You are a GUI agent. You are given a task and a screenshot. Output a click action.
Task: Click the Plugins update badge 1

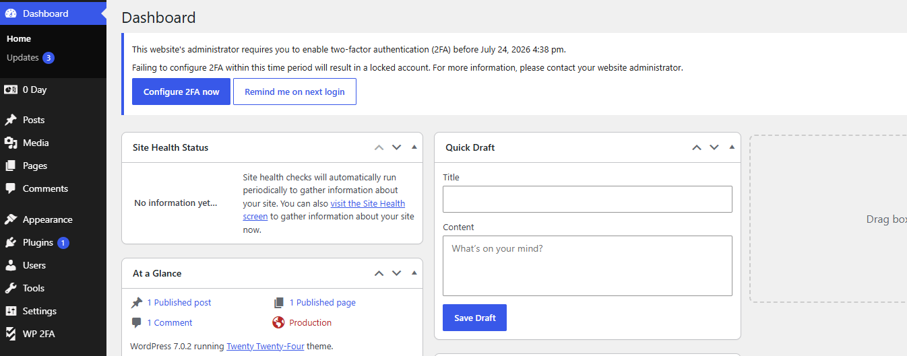[x=63, y=243]
